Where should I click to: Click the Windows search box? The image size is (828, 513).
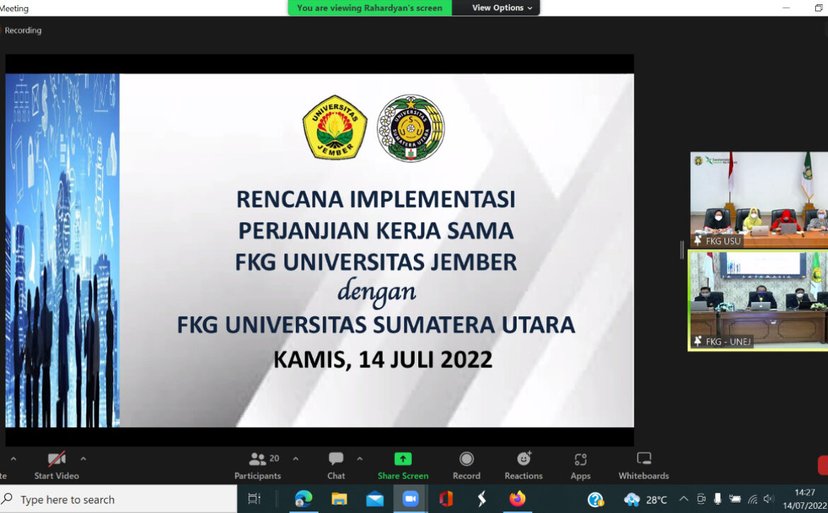[x=118, y=500]
